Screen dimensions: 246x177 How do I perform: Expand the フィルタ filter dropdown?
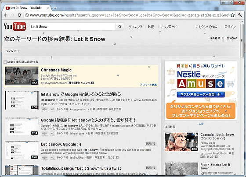tap(13, 51)
